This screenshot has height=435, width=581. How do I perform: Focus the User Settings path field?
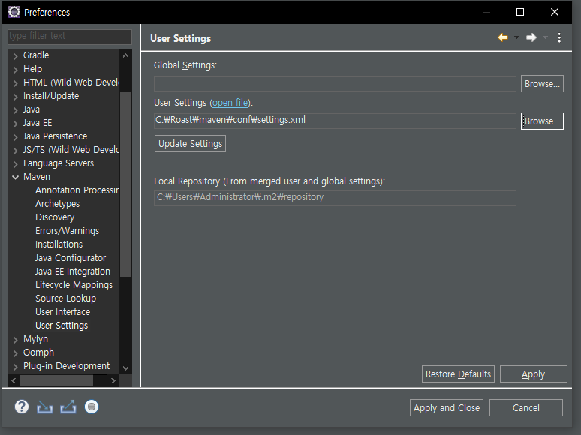335,121
